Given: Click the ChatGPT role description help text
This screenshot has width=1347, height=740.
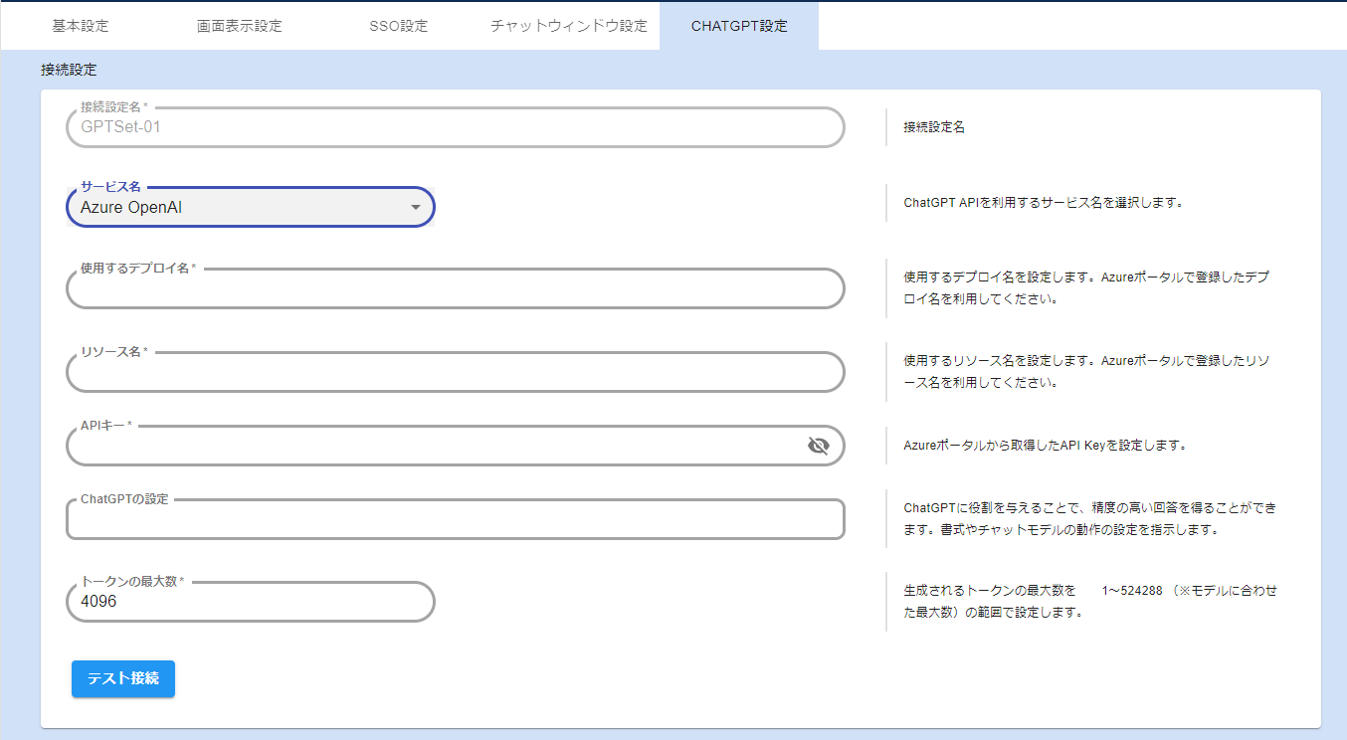Looking at the screenshot, I should tap(1089, 518).
